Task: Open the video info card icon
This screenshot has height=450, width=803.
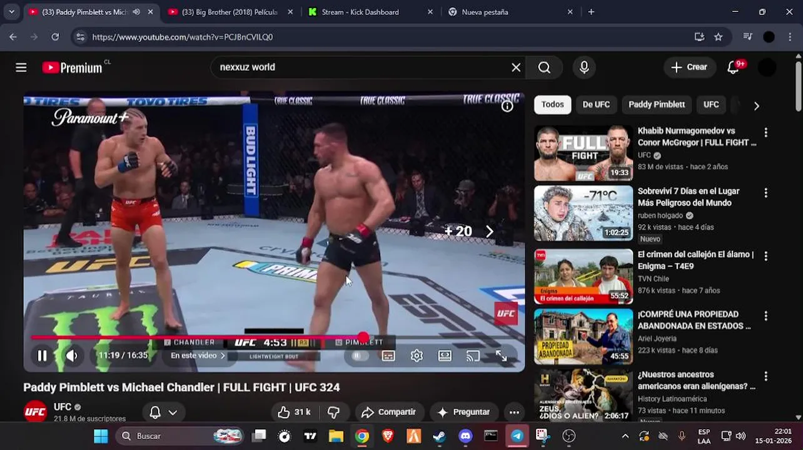Action: [x=507, y=106]
